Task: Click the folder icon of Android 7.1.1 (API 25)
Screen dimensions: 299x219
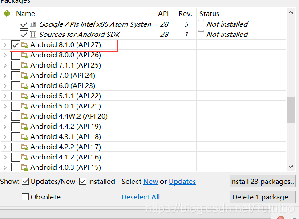Action: pos(24,65)
